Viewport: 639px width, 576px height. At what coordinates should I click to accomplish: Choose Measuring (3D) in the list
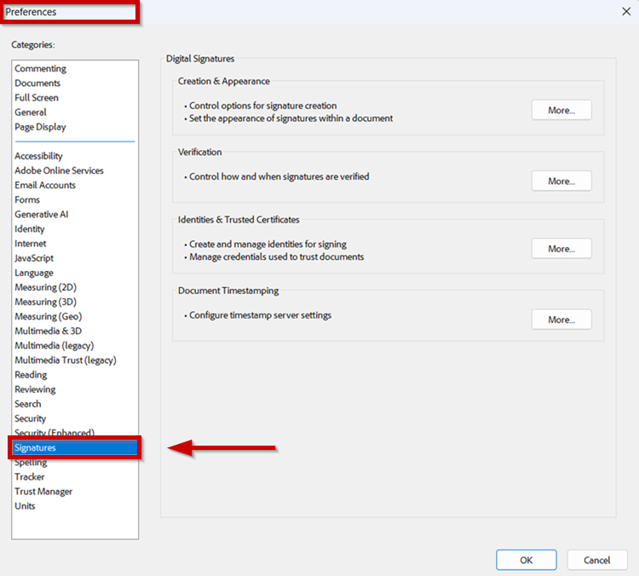coord(45,302)
